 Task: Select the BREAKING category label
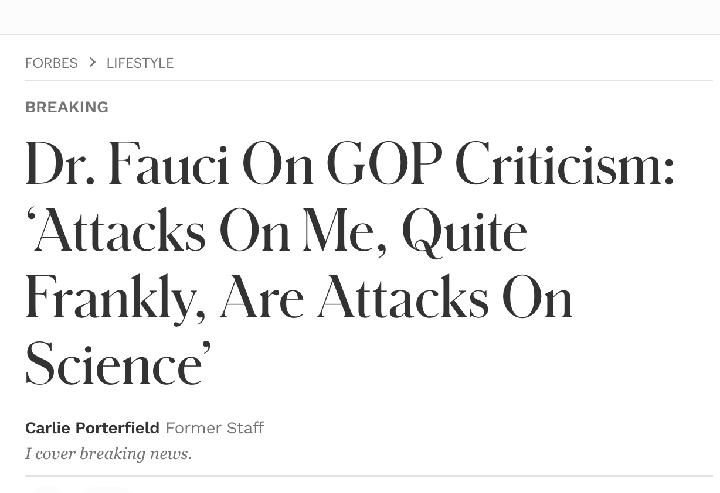(x=67, y=107)
